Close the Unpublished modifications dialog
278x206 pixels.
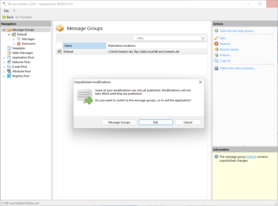coord(200,82)
